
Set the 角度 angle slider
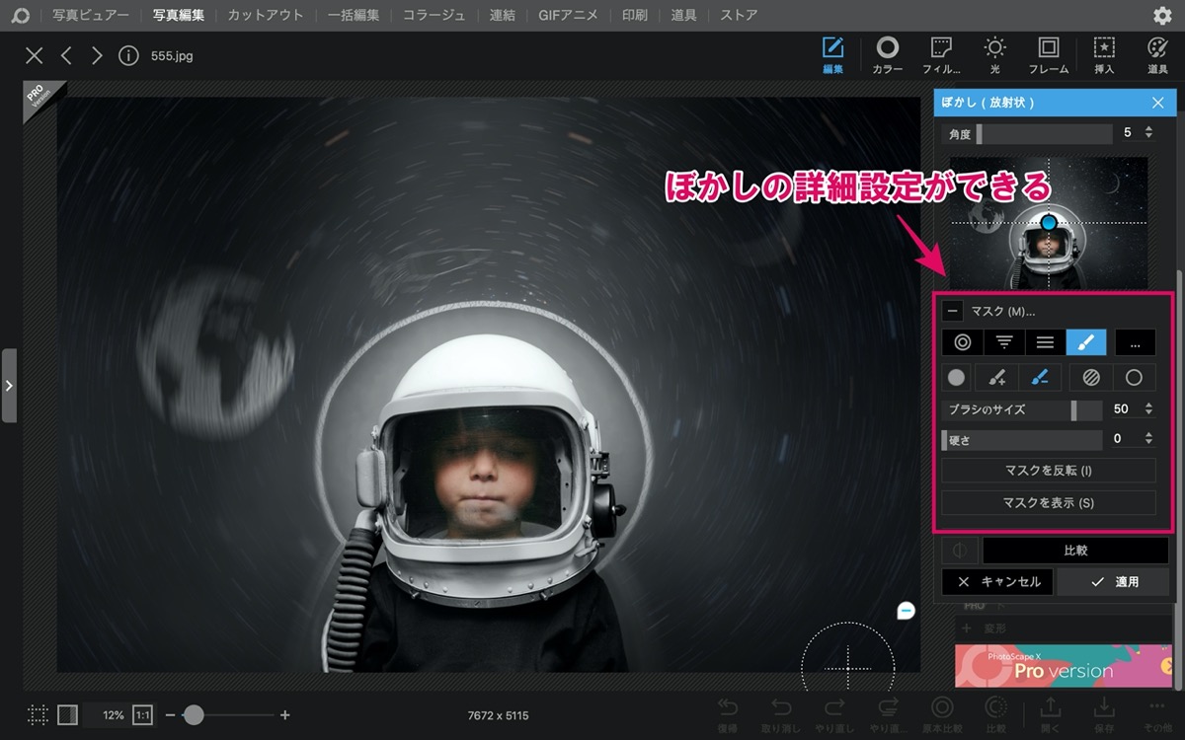coord(1028,133)
